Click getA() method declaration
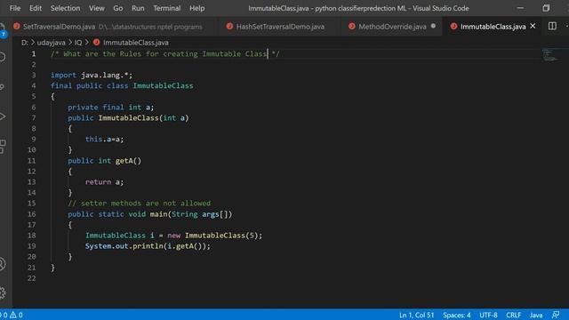569x320 pixels. pos(105,161)
